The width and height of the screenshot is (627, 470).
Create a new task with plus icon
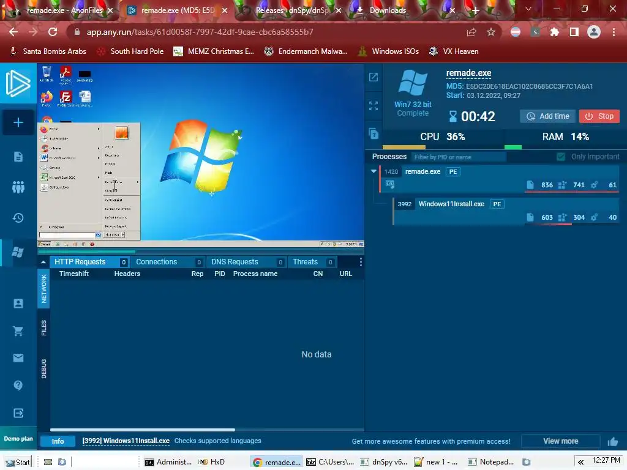click(18, 122)
